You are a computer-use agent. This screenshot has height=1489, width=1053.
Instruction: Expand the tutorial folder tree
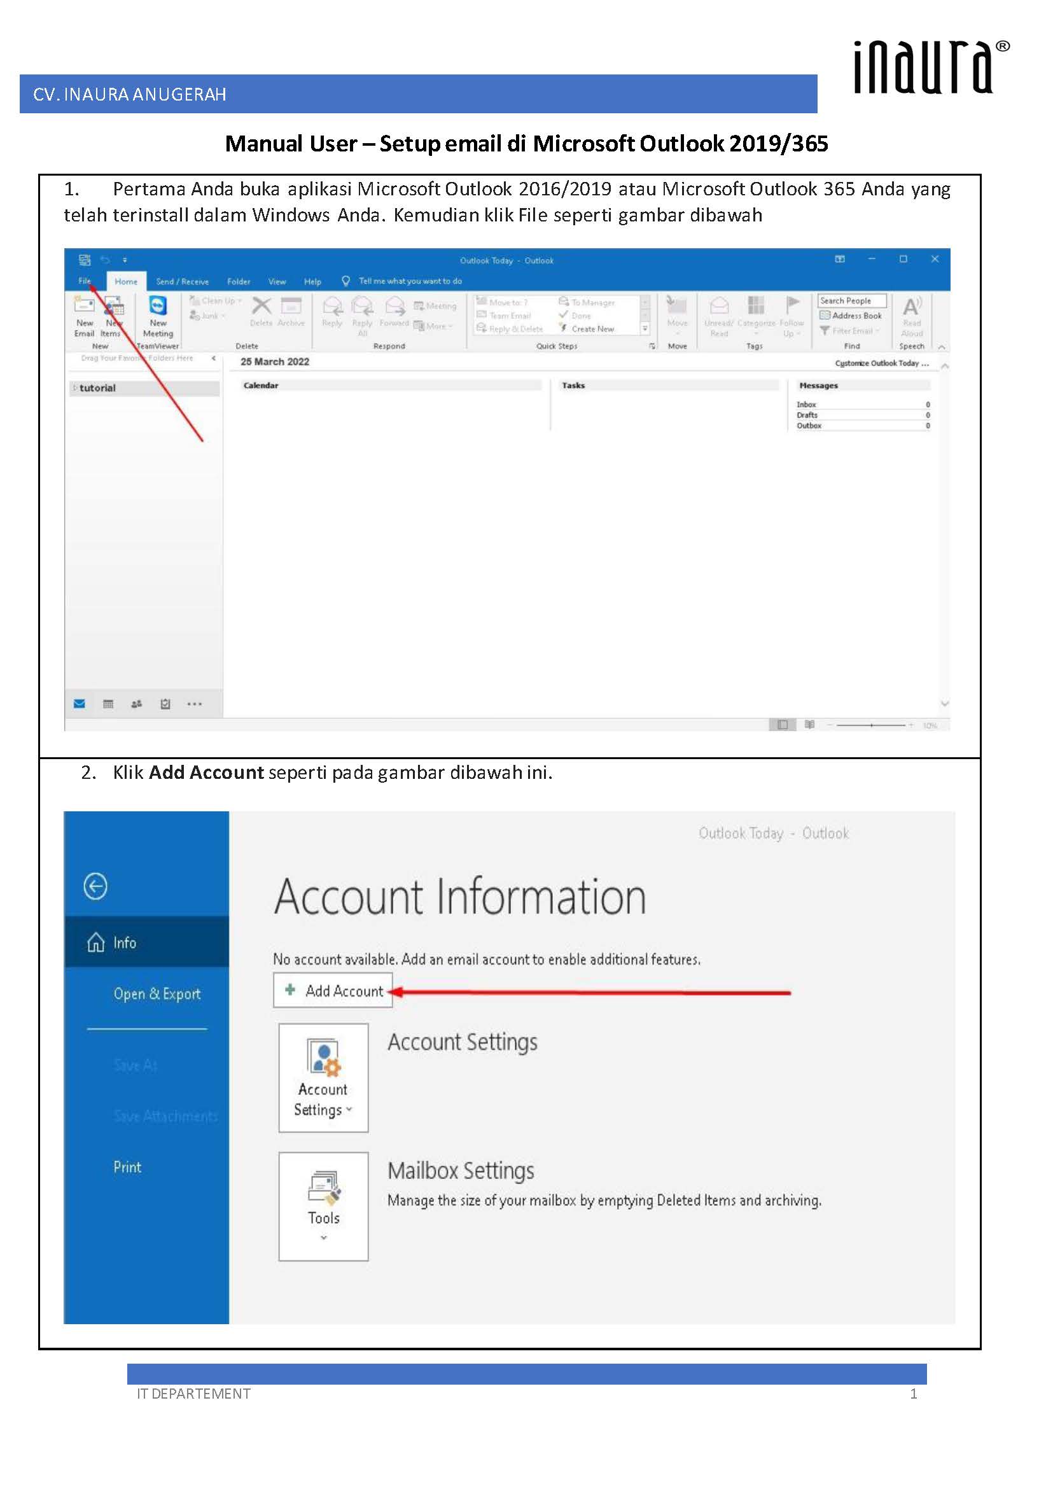75,388
